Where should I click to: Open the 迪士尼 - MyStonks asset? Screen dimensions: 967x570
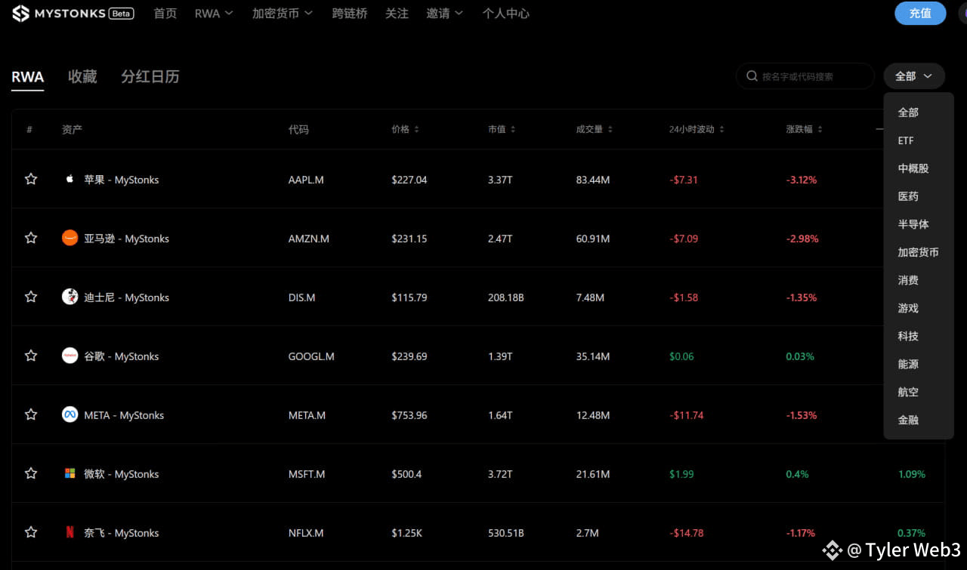coord(126,297)
